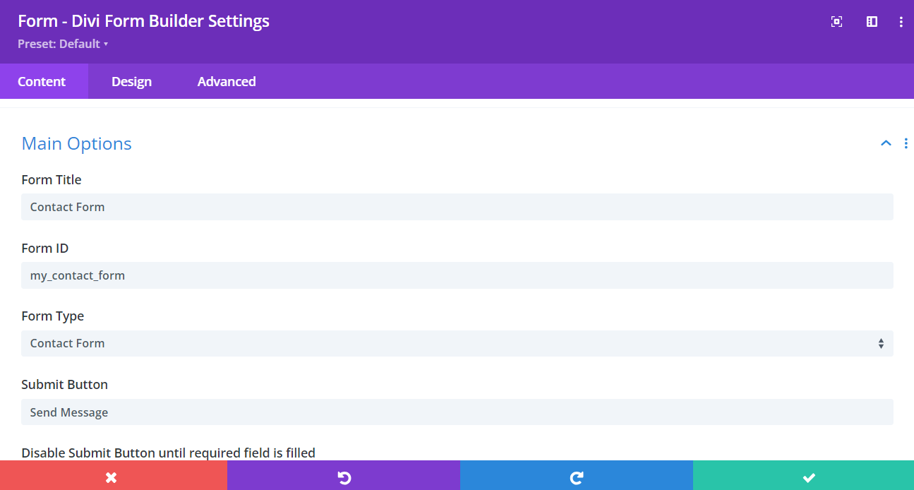Image resolution: width=914 pixels, height=490 pixels.
Task: Switch to the Advanced tab
Action: (227, 80)
